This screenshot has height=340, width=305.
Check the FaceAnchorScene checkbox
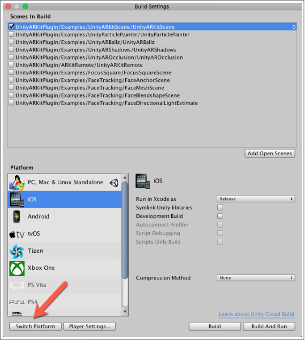coord(11,80)
